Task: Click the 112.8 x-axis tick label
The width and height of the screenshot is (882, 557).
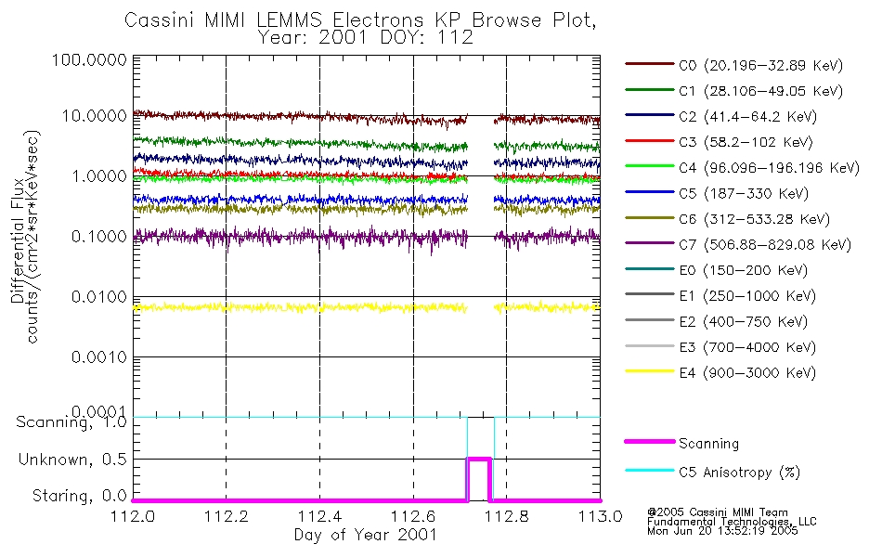Action: (507, 516)
